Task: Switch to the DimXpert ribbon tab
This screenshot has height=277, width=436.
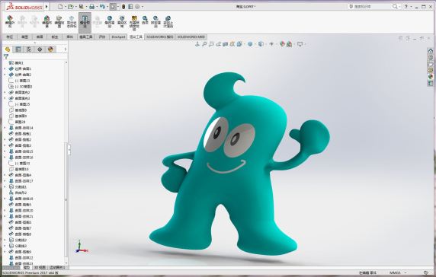Action: [118, 37]
